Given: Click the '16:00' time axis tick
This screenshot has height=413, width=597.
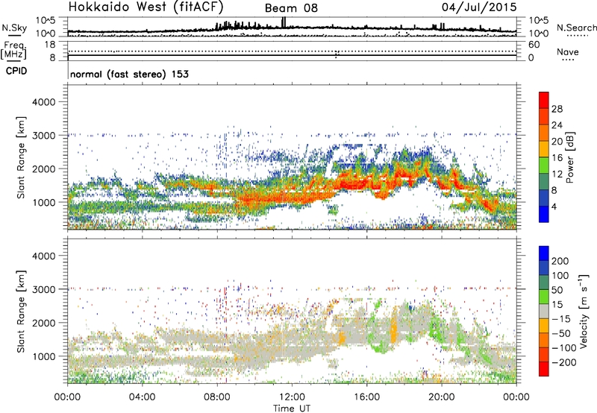Looking at the screenshot, I should [366, 397].
